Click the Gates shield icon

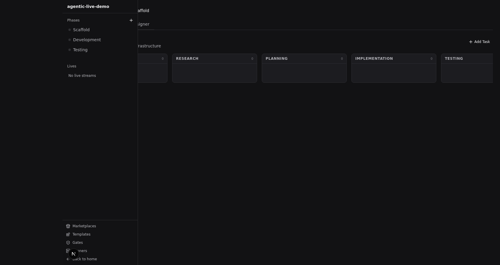pos(68,243)
